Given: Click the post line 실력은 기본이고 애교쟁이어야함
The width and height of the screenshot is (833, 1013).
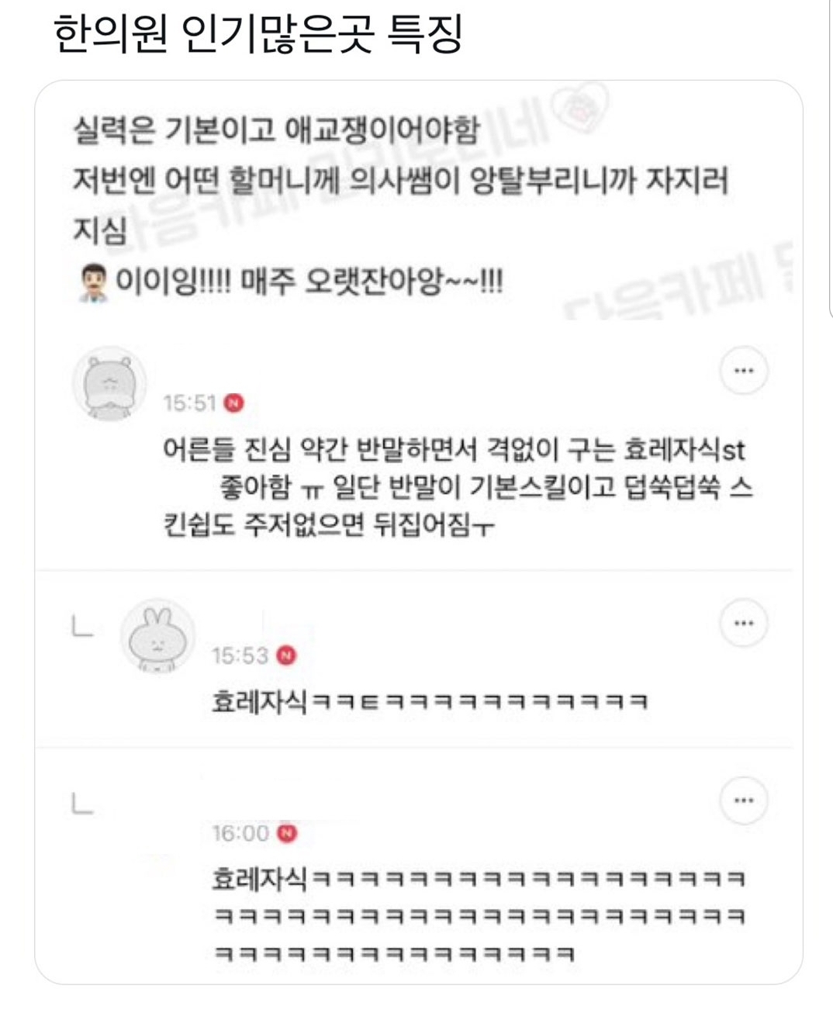Looking at the screenshot, I should point(276,130).
